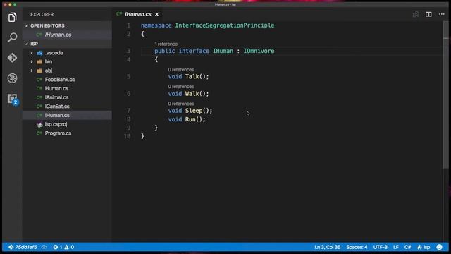Viewport: 451px width, 254px height.
Task: Select the IHuman.cs editor tab
Action: 138,14
